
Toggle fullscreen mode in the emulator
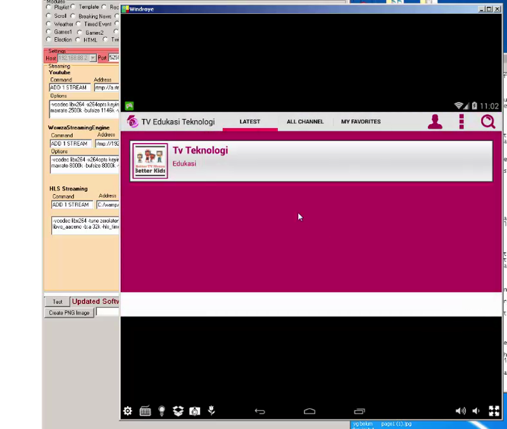tap(494, 411)
